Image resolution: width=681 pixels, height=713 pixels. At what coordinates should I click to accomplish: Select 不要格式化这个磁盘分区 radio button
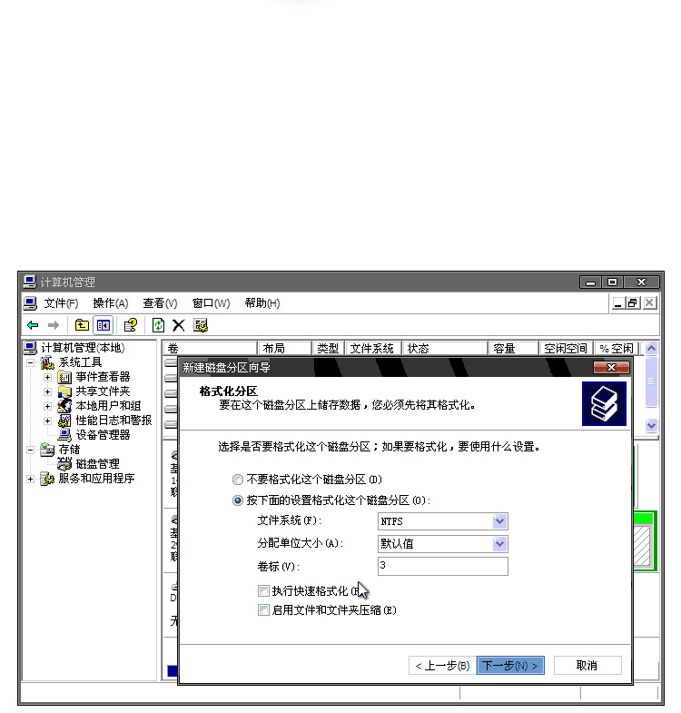pyautogui.click(x=238, y=480)
